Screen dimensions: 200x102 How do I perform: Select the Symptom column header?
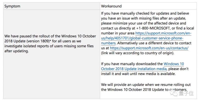pyautogui.click(x=12, y=6)
